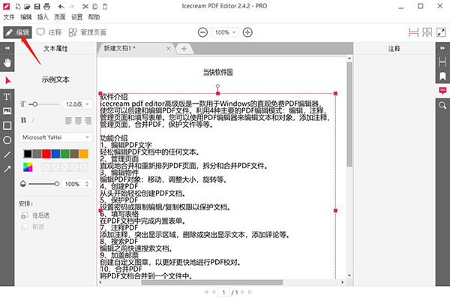Close the 新建文档1 tab
Image resolution: width=450 pixels, height=298 pixels.
point(169,49)
